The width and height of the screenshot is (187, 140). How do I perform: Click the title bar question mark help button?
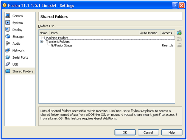tap(175, 5)
